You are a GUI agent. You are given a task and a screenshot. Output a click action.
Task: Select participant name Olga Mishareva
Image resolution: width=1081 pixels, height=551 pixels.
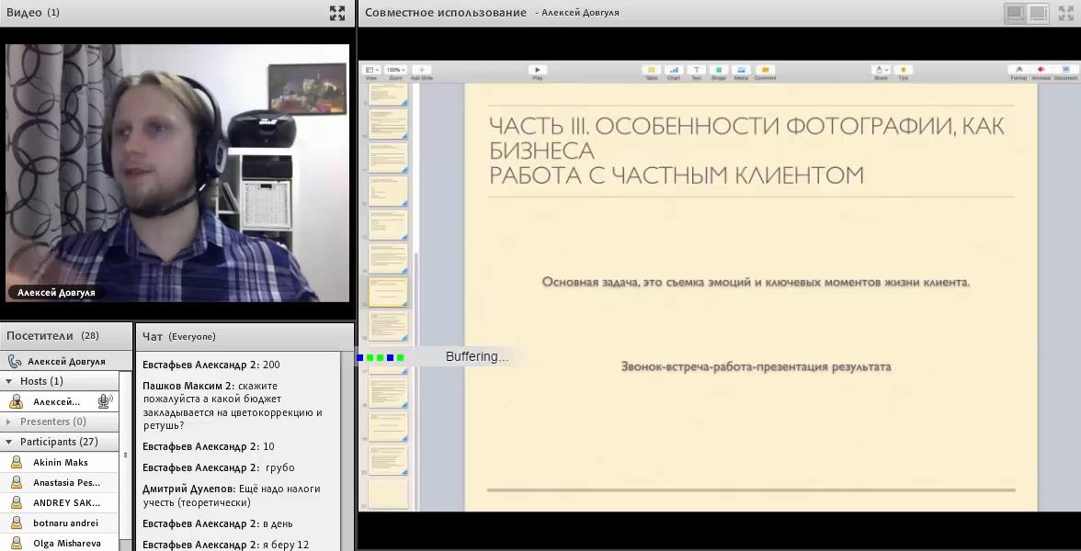[x=67, y=543]
